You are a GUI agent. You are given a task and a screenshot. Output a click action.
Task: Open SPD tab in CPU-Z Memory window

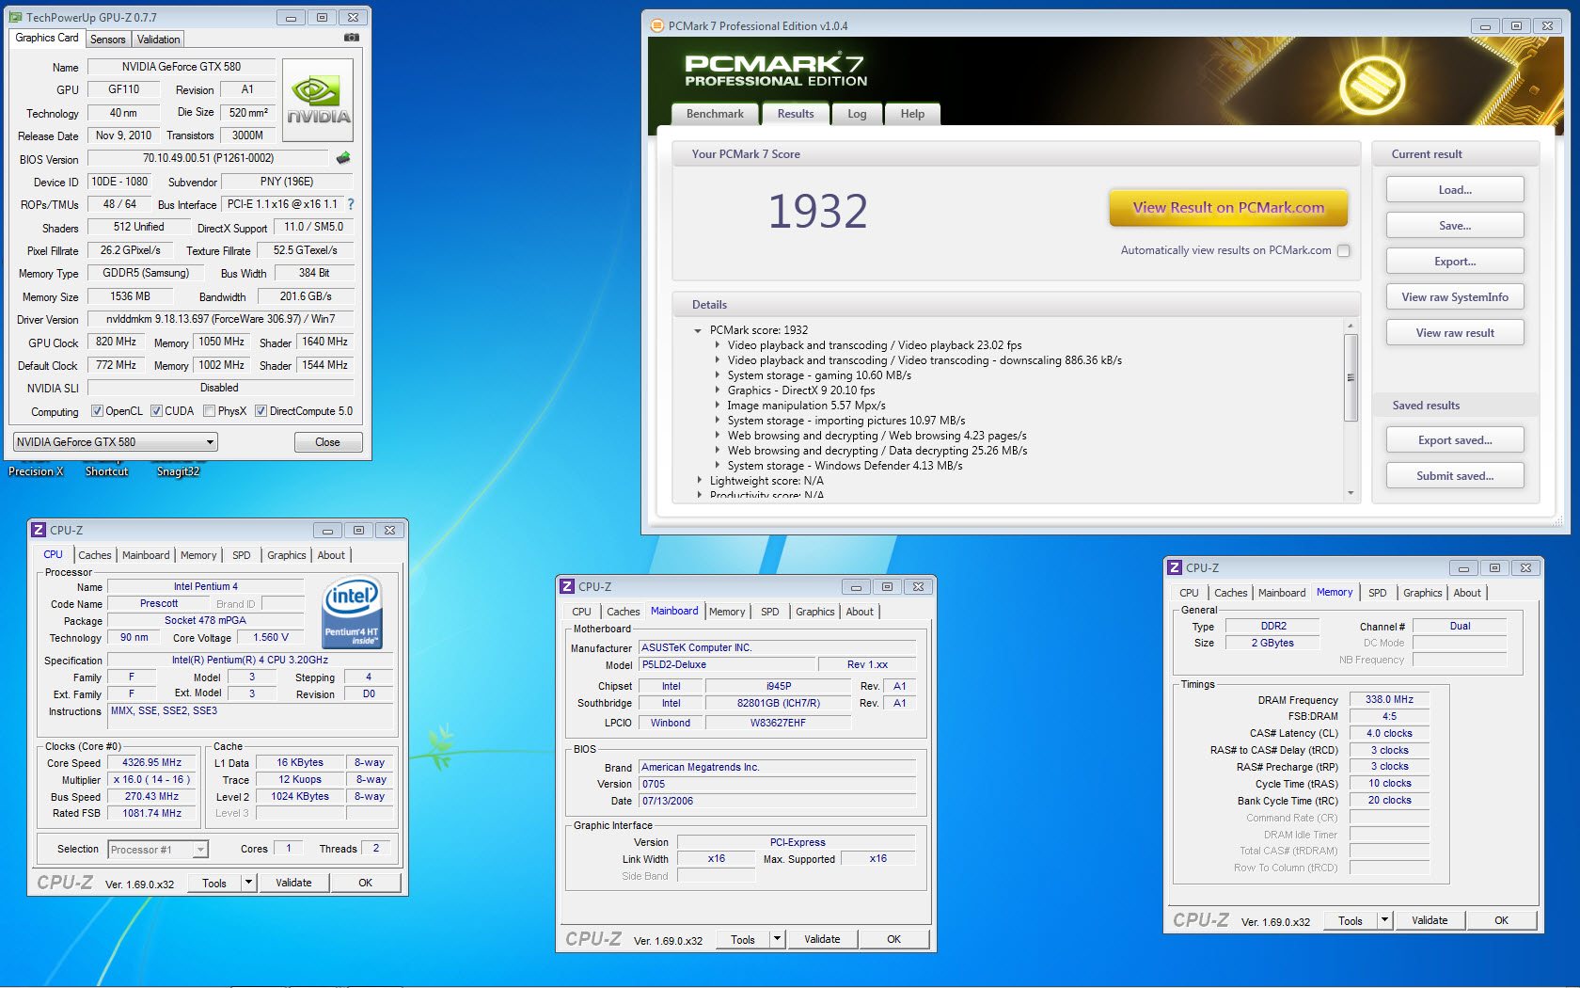point(1377,593)
